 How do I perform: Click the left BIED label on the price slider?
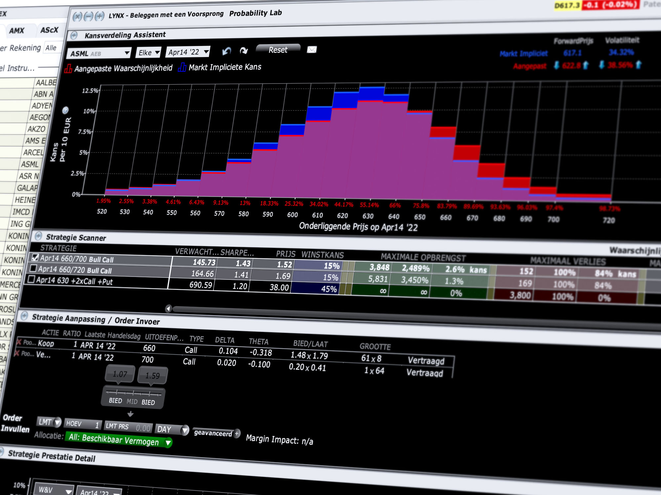(115, 401)
